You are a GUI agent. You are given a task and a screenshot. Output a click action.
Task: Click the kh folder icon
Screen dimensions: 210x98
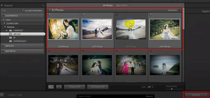[x=10, y=38]
